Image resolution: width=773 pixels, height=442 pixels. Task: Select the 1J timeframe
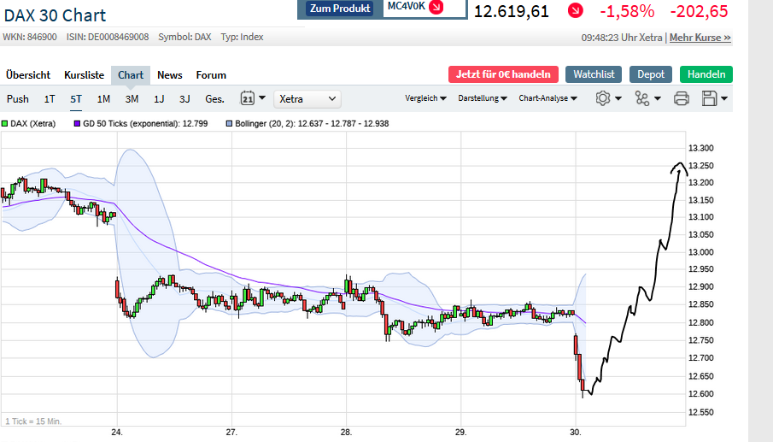coord(159,98)
